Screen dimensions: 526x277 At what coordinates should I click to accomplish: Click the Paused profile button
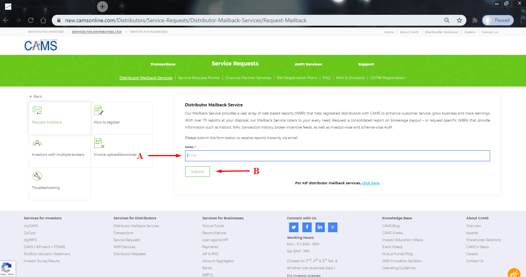498,20
